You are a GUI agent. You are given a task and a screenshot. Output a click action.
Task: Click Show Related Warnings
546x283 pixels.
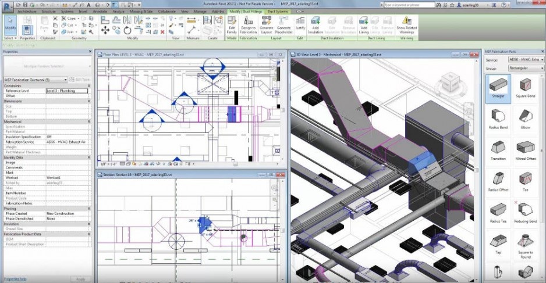(406, 25)
